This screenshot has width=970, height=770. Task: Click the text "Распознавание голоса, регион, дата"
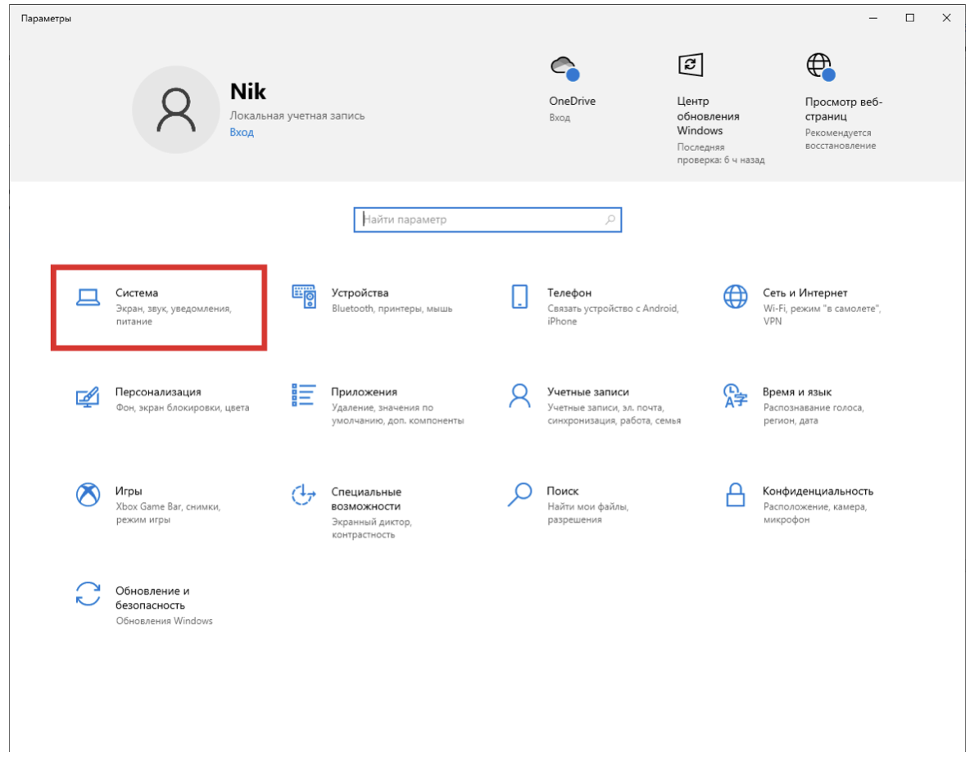point(813,414)
